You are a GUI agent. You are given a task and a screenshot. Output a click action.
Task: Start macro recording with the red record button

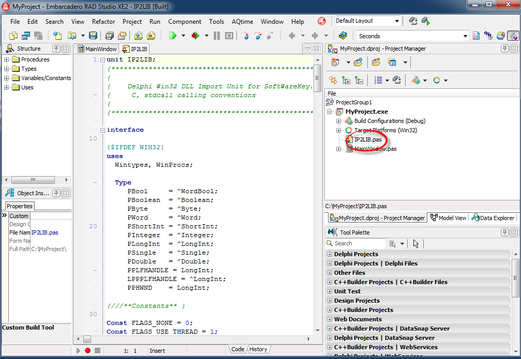pos(87,351)
